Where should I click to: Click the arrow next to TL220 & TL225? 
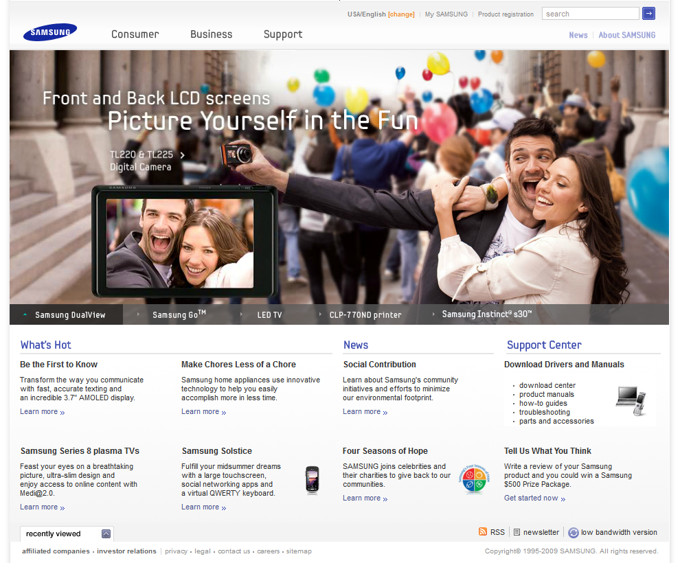click(x=182, y=155)
